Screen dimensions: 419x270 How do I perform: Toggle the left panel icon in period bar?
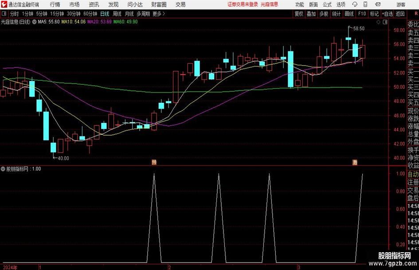pos(4,14)
